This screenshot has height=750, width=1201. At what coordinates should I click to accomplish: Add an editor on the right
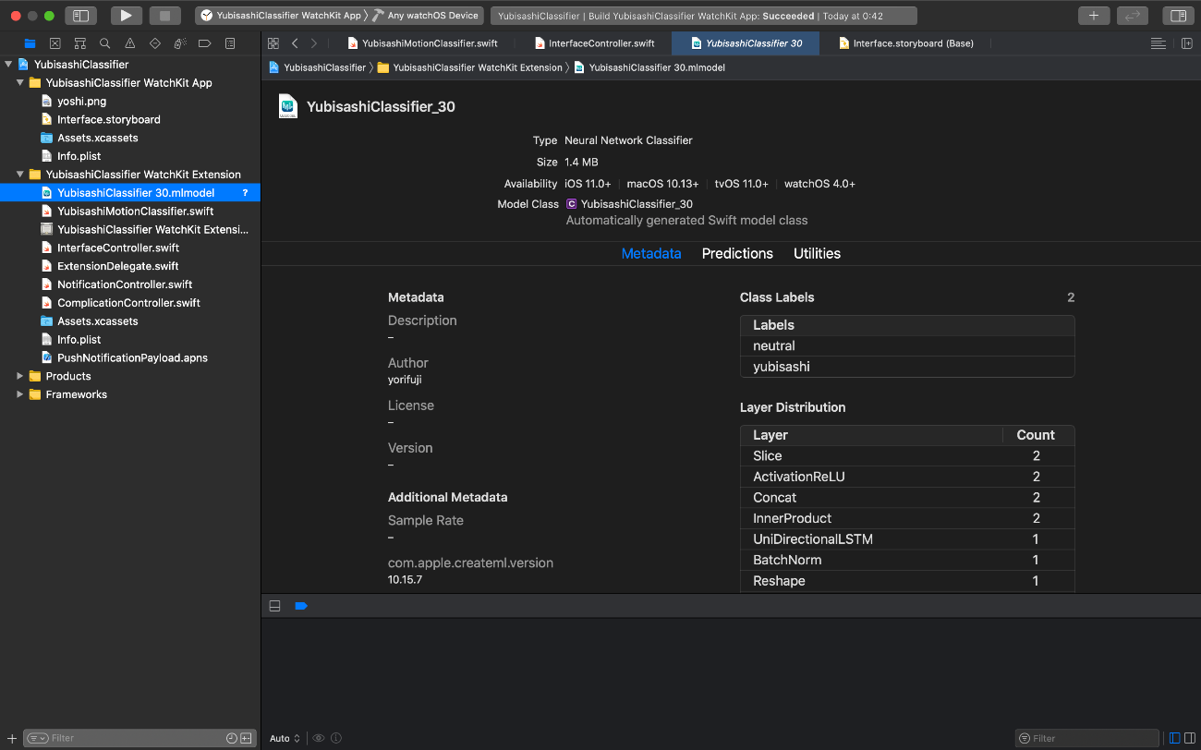point(1187,43)
